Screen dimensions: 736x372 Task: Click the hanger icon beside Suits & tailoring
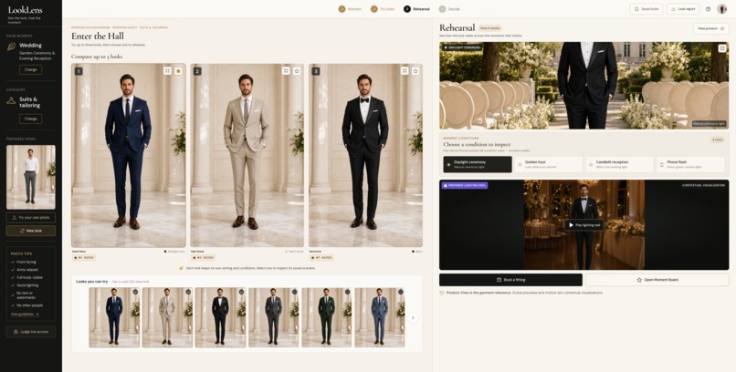point(11,100)
